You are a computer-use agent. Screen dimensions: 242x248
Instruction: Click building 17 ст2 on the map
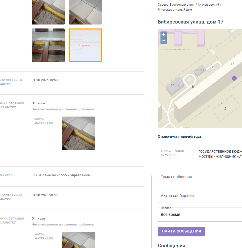coord(175,85)
